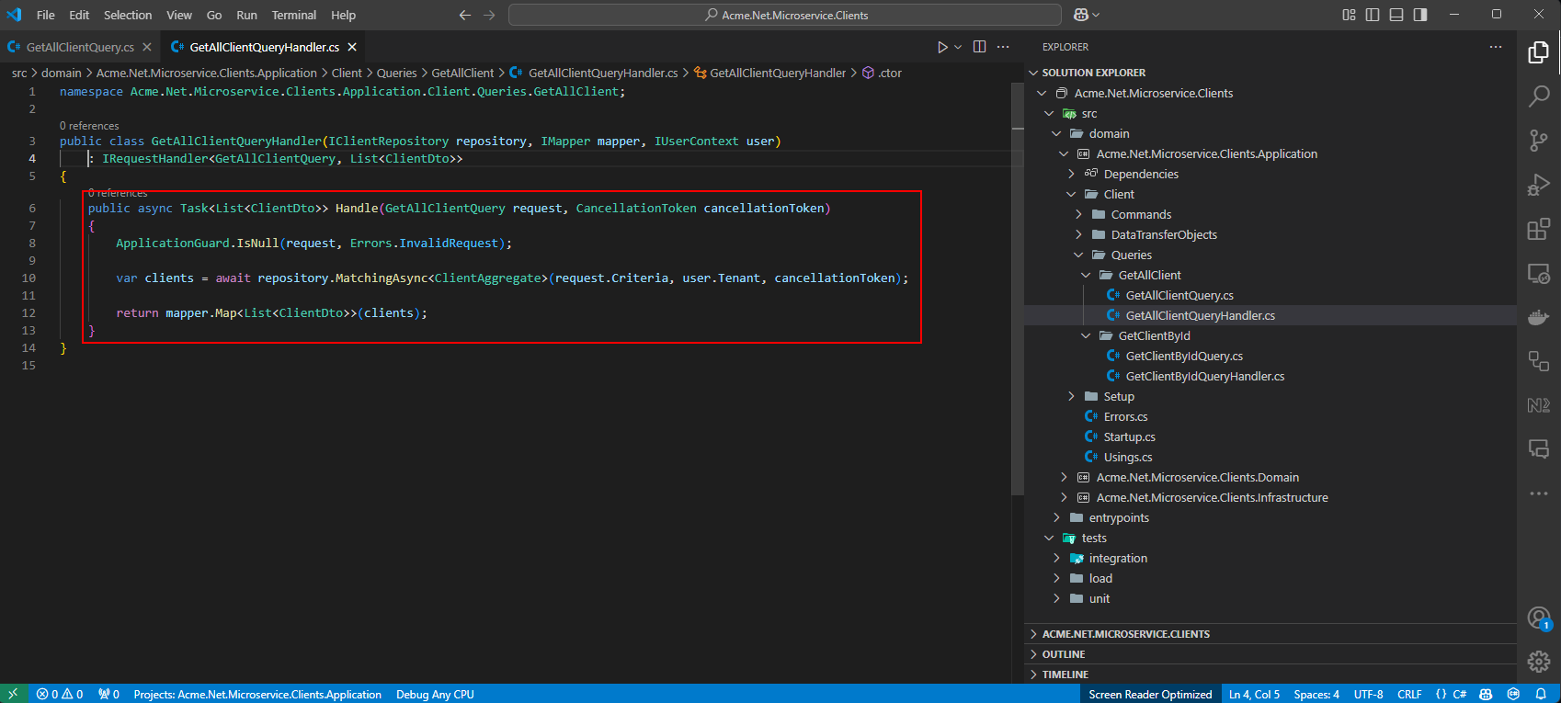Switch to the GetAllClientQuery.cs tab
The width and height of the screenshot is (1561, 703).
coord(80,47)
